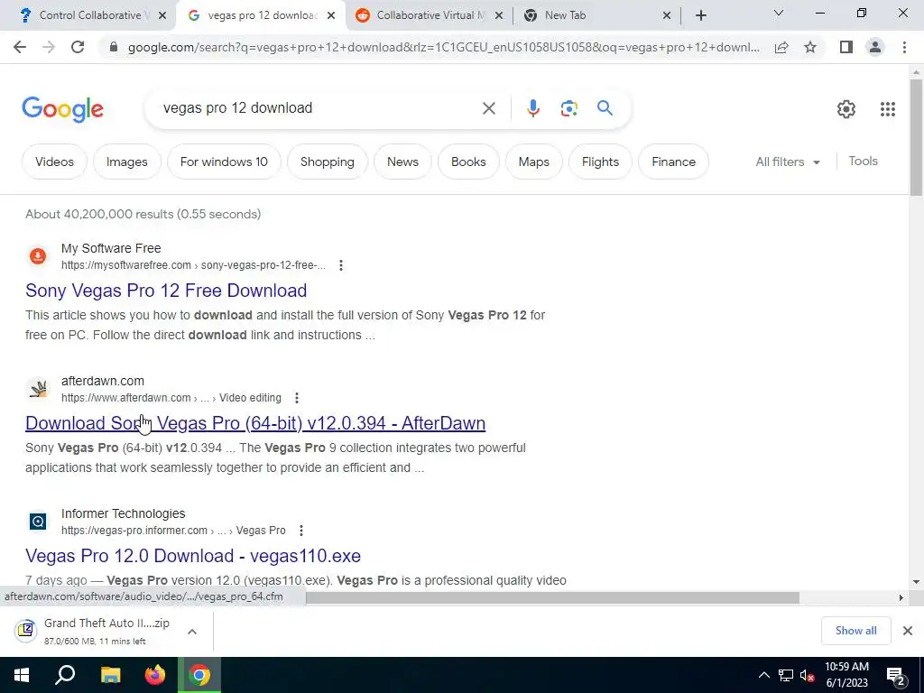Screen dimensions: 924x693
Task: Share this page from the address bar
Action: [x=781, y=47]
